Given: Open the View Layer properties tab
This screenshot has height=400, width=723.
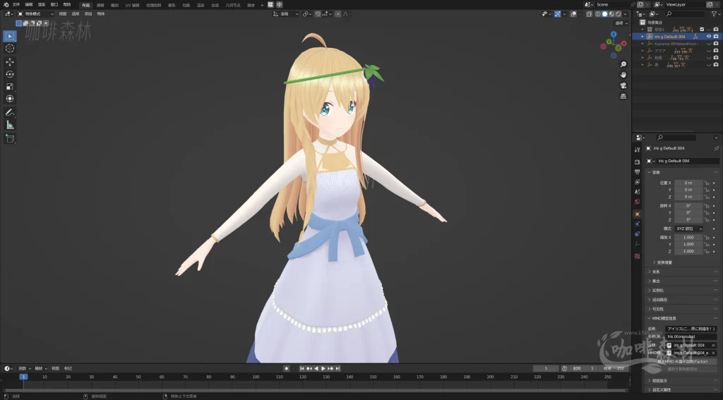Looking at the screenshot, I should (x=638, y=182).
